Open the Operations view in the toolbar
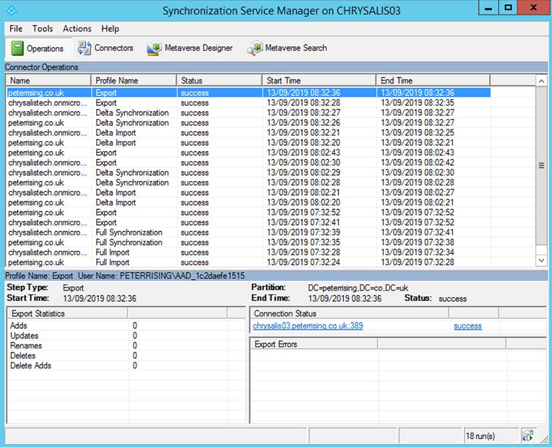 [x=38, y=49]
